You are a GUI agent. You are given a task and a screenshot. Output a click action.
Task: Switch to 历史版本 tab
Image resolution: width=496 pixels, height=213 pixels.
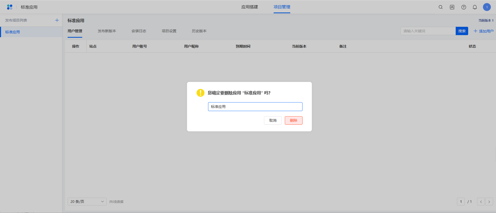tap(199, 31)
